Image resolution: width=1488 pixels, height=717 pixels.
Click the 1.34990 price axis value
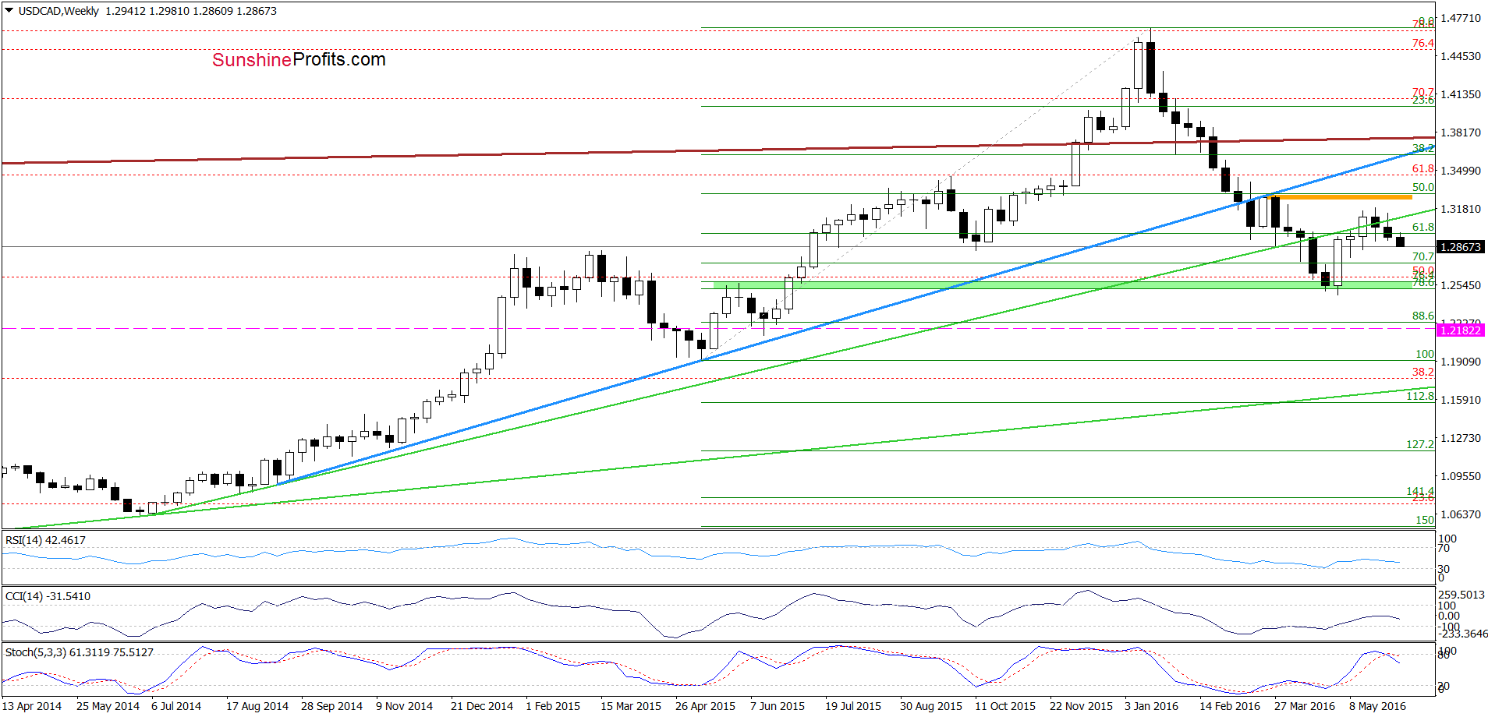[1461, 171]
